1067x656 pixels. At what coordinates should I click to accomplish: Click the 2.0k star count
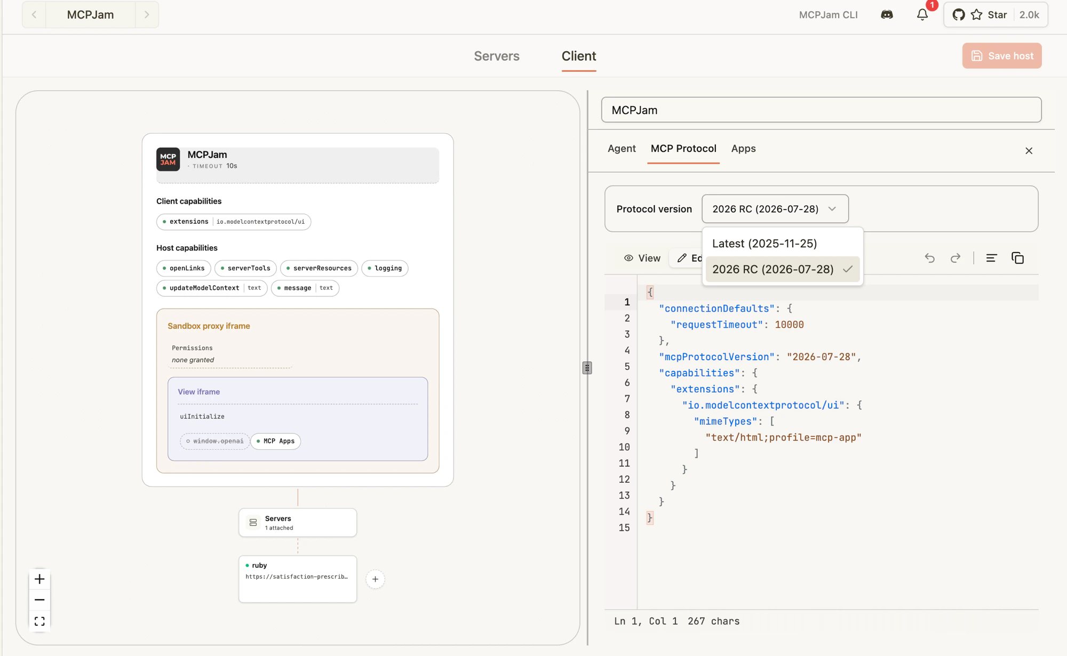click(1029, 15)
